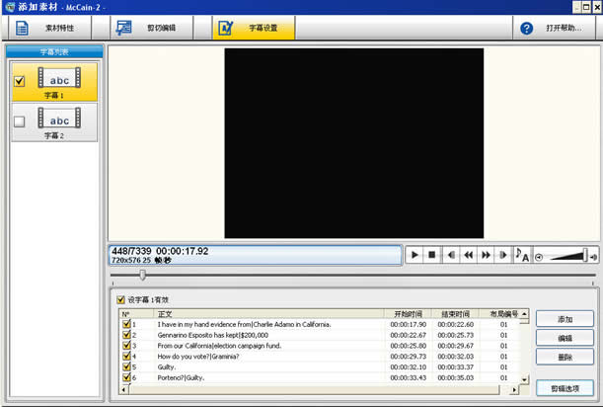Viewport: 603px width, 407px height.
Task: Click end time 00:00:35.03
Action: 455,377
